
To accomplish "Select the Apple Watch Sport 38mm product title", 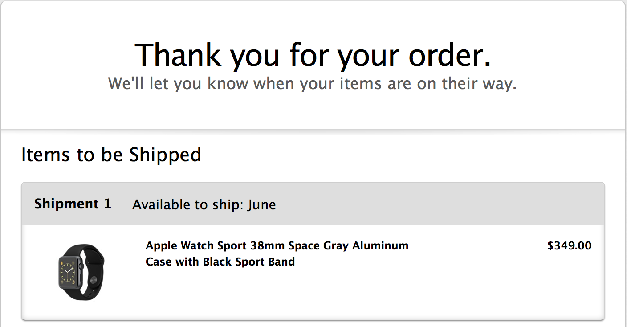I will (x=277, y=253).
